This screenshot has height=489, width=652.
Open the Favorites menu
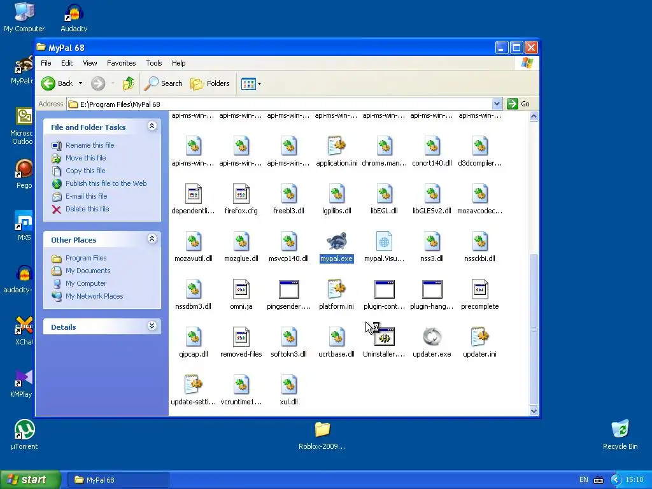pos(122,63)
